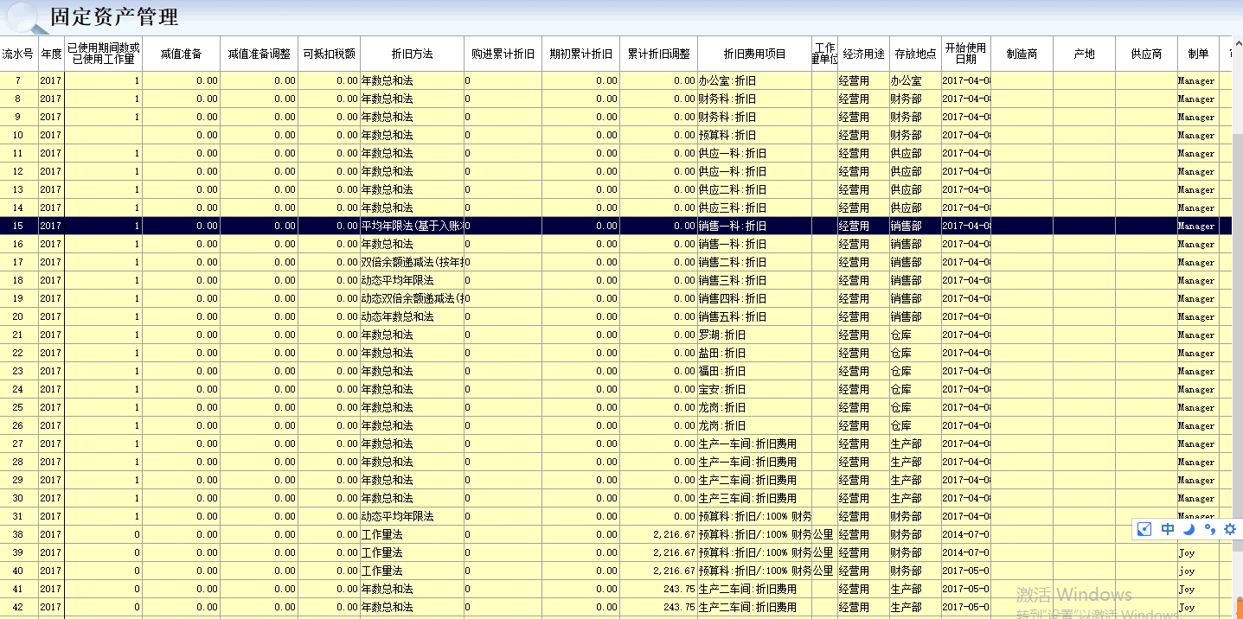
Task: Click the 供应二科:折旧 cell
Action: (754, 189)
